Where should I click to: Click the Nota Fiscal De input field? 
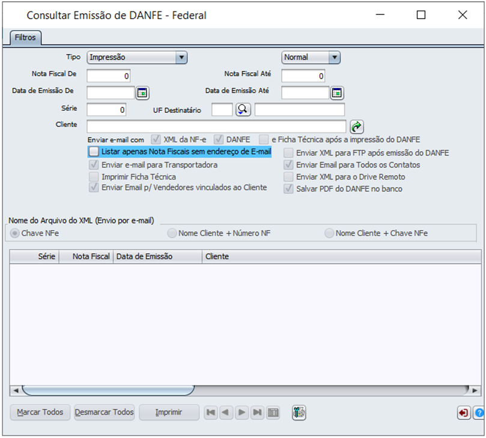pyautogui.click(x=109, y=76)
